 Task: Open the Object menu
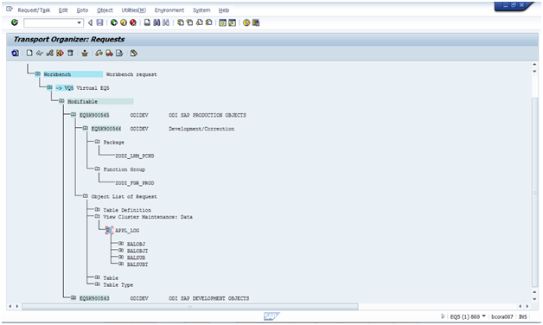click(105, 10)
